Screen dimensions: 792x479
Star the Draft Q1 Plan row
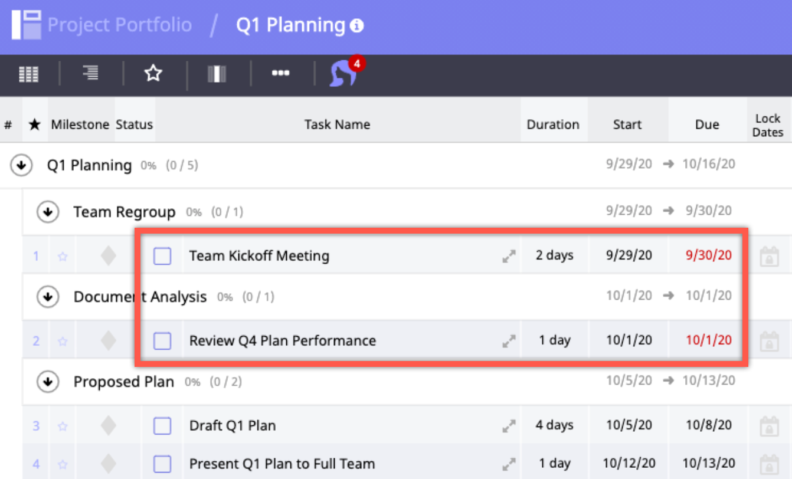[x=63, y=426]
